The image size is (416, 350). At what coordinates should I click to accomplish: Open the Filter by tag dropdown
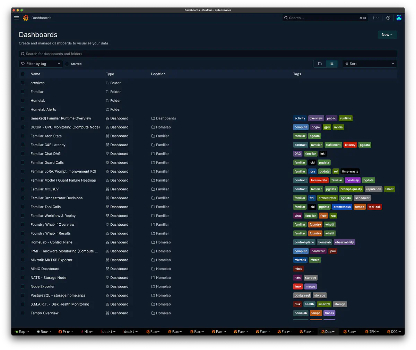(x=41, y=64)
